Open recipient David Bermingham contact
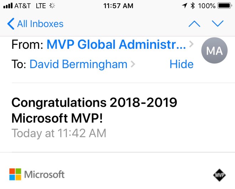This screenshot has height=189, width=235. 78,64
